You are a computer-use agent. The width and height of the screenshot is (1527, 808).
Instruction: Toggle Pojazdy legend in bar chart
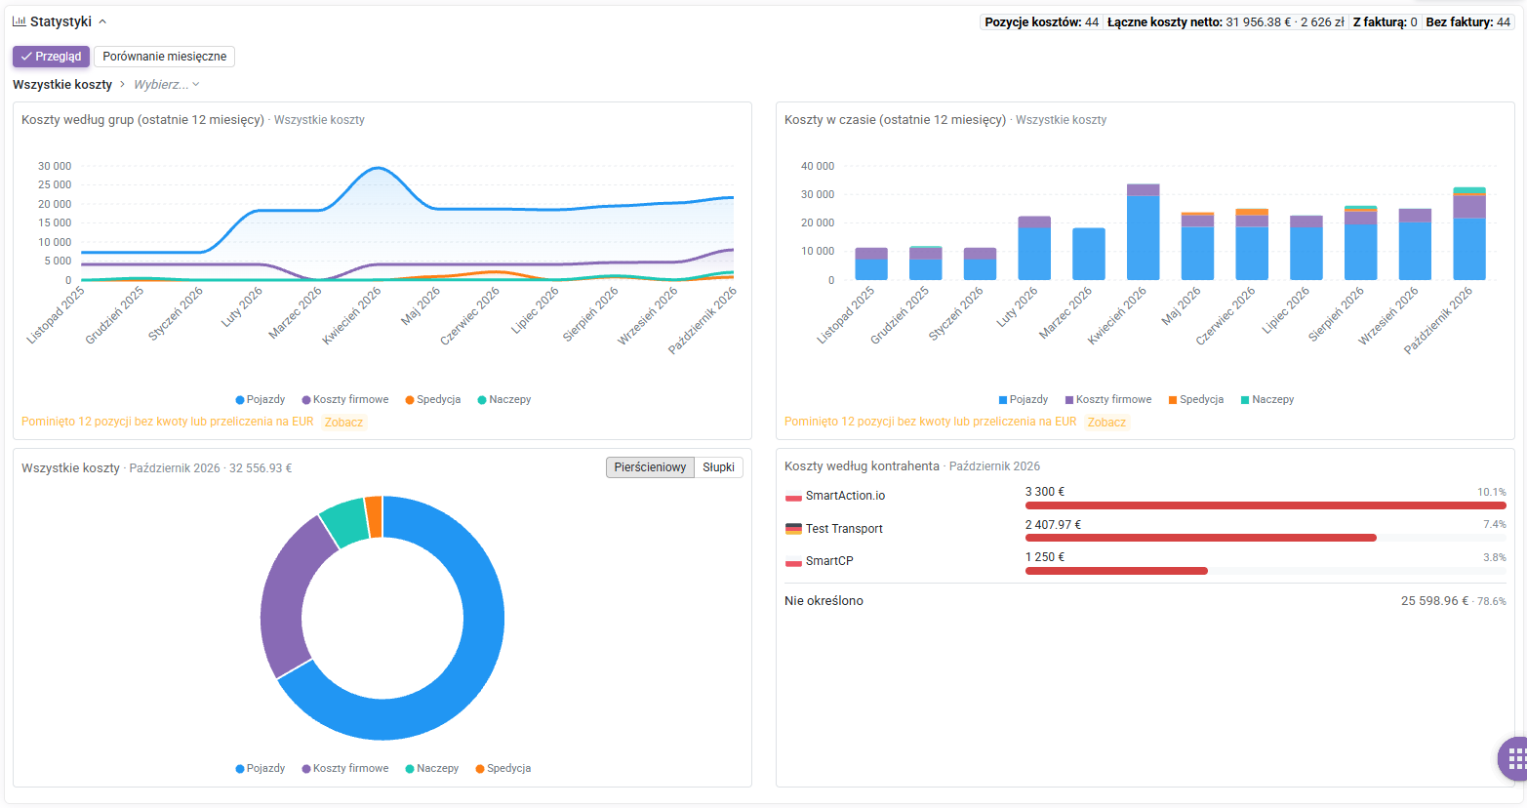point(1024,400)
